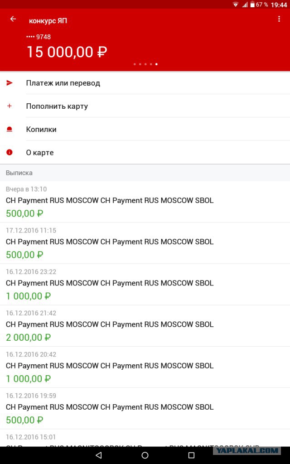Tap the piggy bank Копилки icon
Image resolution: width=290 pixels, height=464 pixels.
tap(10, 129)
